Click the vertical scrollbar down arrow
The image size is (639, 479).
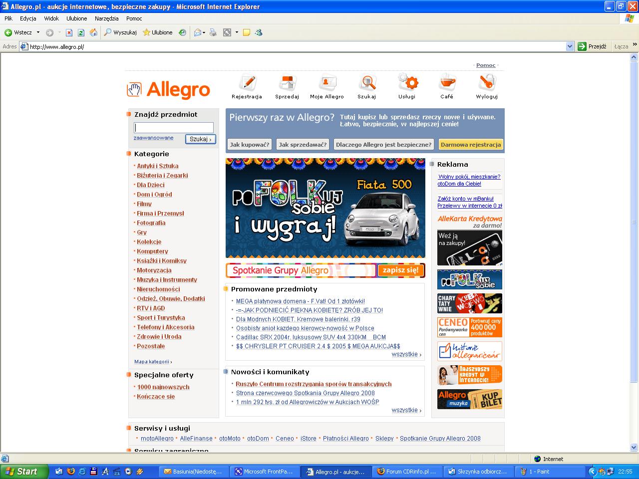click(x=635, y=447)
